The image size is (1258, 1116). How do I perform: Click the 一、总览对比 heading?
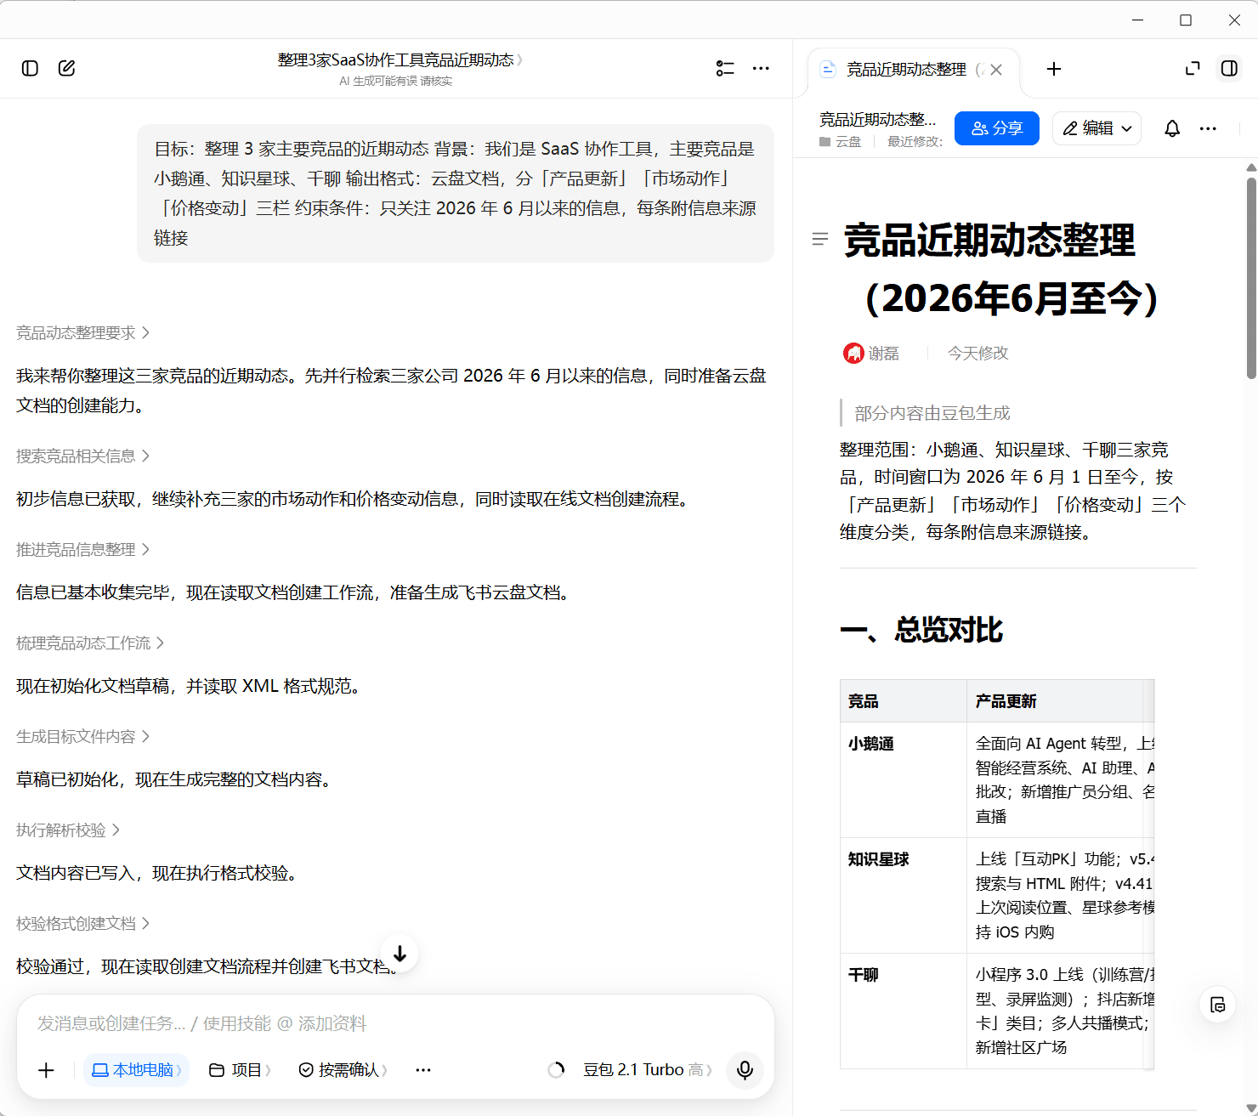pos(921,630)
